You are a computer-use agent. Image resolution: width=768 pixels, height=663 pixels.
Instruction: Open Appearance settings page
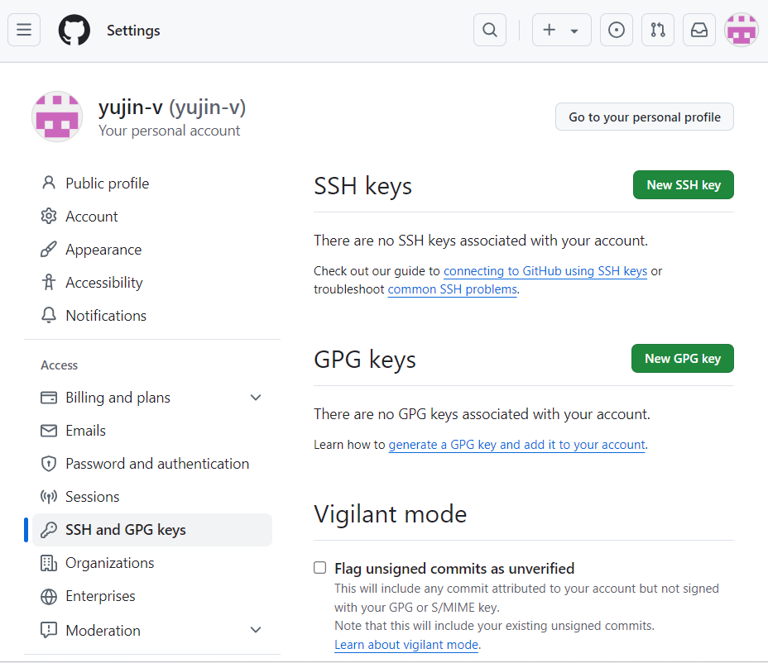click(151, 250)
